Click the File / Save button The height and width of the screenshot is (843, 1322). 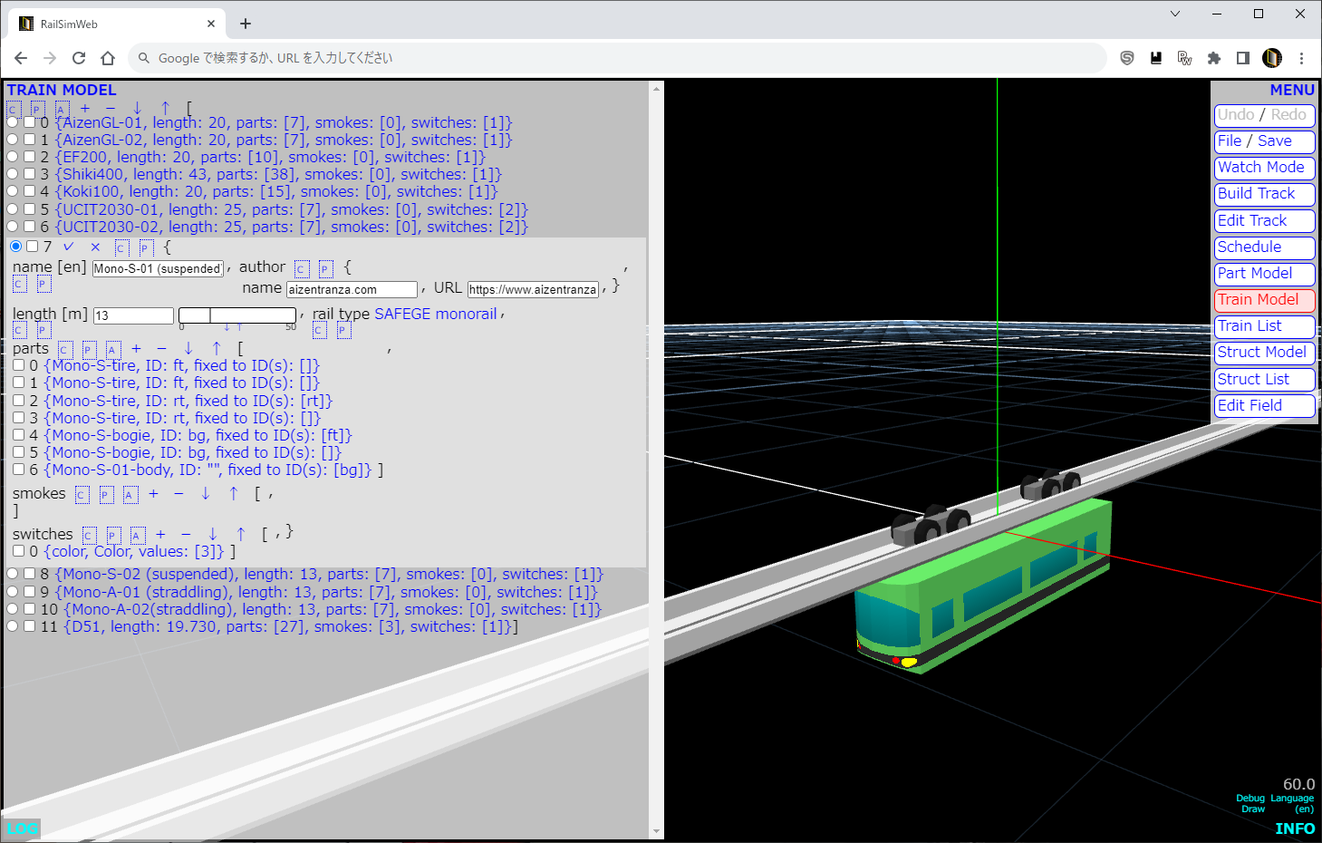tap(1263, 141)
